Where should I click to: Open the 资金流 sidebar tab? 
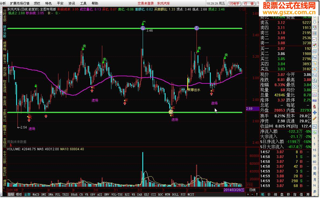click(x=5, y=101)
